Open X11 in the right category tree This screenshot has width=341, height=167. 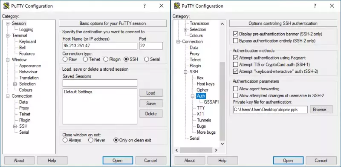(200, 114)
